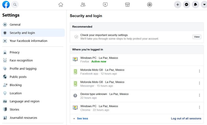This screenshot has width=207, height=125.
Task: Click the phone icon for Facebook app session
Action: [x=75, y=71]
